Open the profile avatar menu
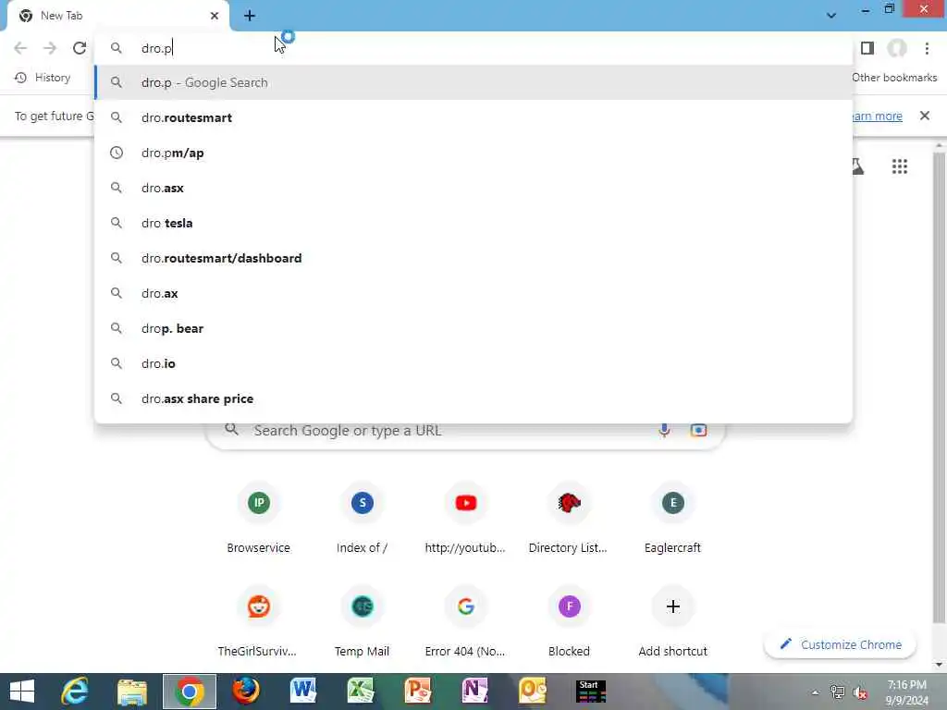This screenshot has width=947, height=710. (897, 48)
